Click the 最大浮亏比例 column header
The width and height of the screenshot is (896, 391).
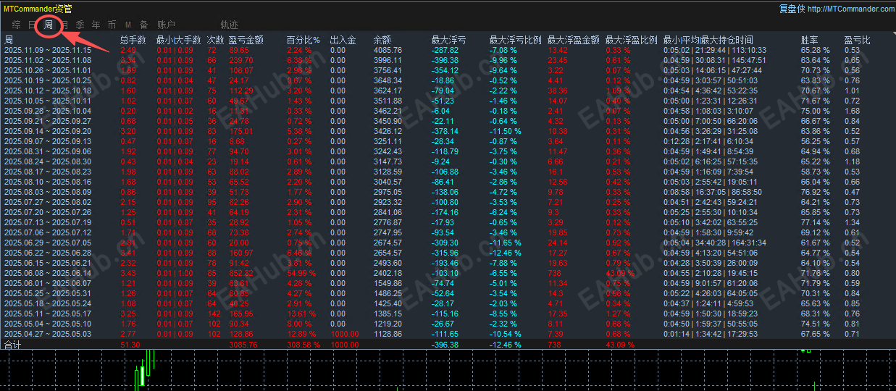515,40
